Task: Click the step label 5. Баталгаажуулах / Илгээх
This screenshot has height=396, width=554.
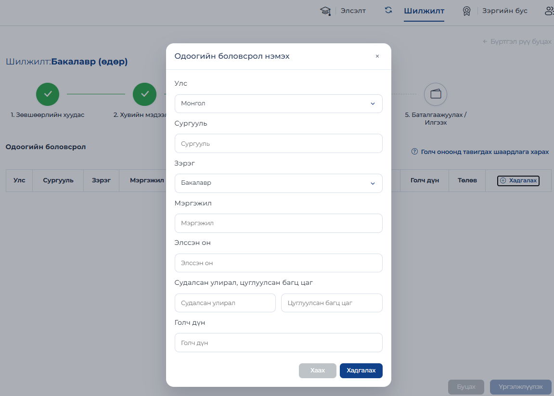Action: [x=436, y=119]
